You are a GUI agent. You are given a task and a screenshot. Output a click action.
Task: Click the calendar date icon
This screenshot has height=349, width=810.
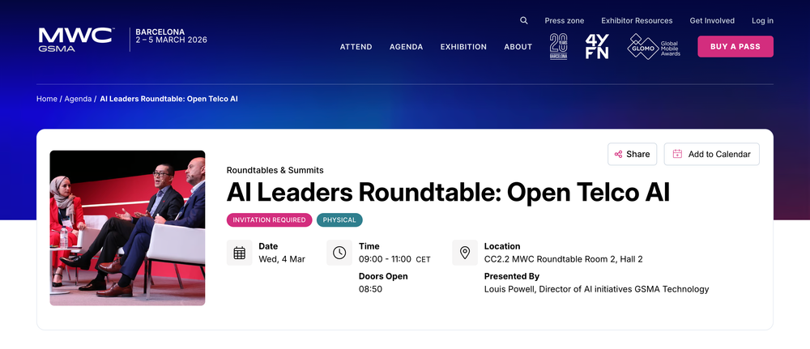pyautogui.click(x=240, y=253)
